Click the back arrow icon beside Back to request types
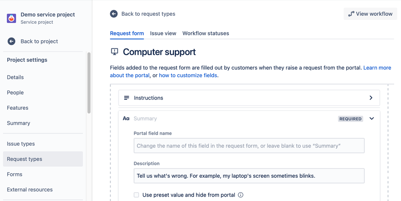 click(114, 14)
